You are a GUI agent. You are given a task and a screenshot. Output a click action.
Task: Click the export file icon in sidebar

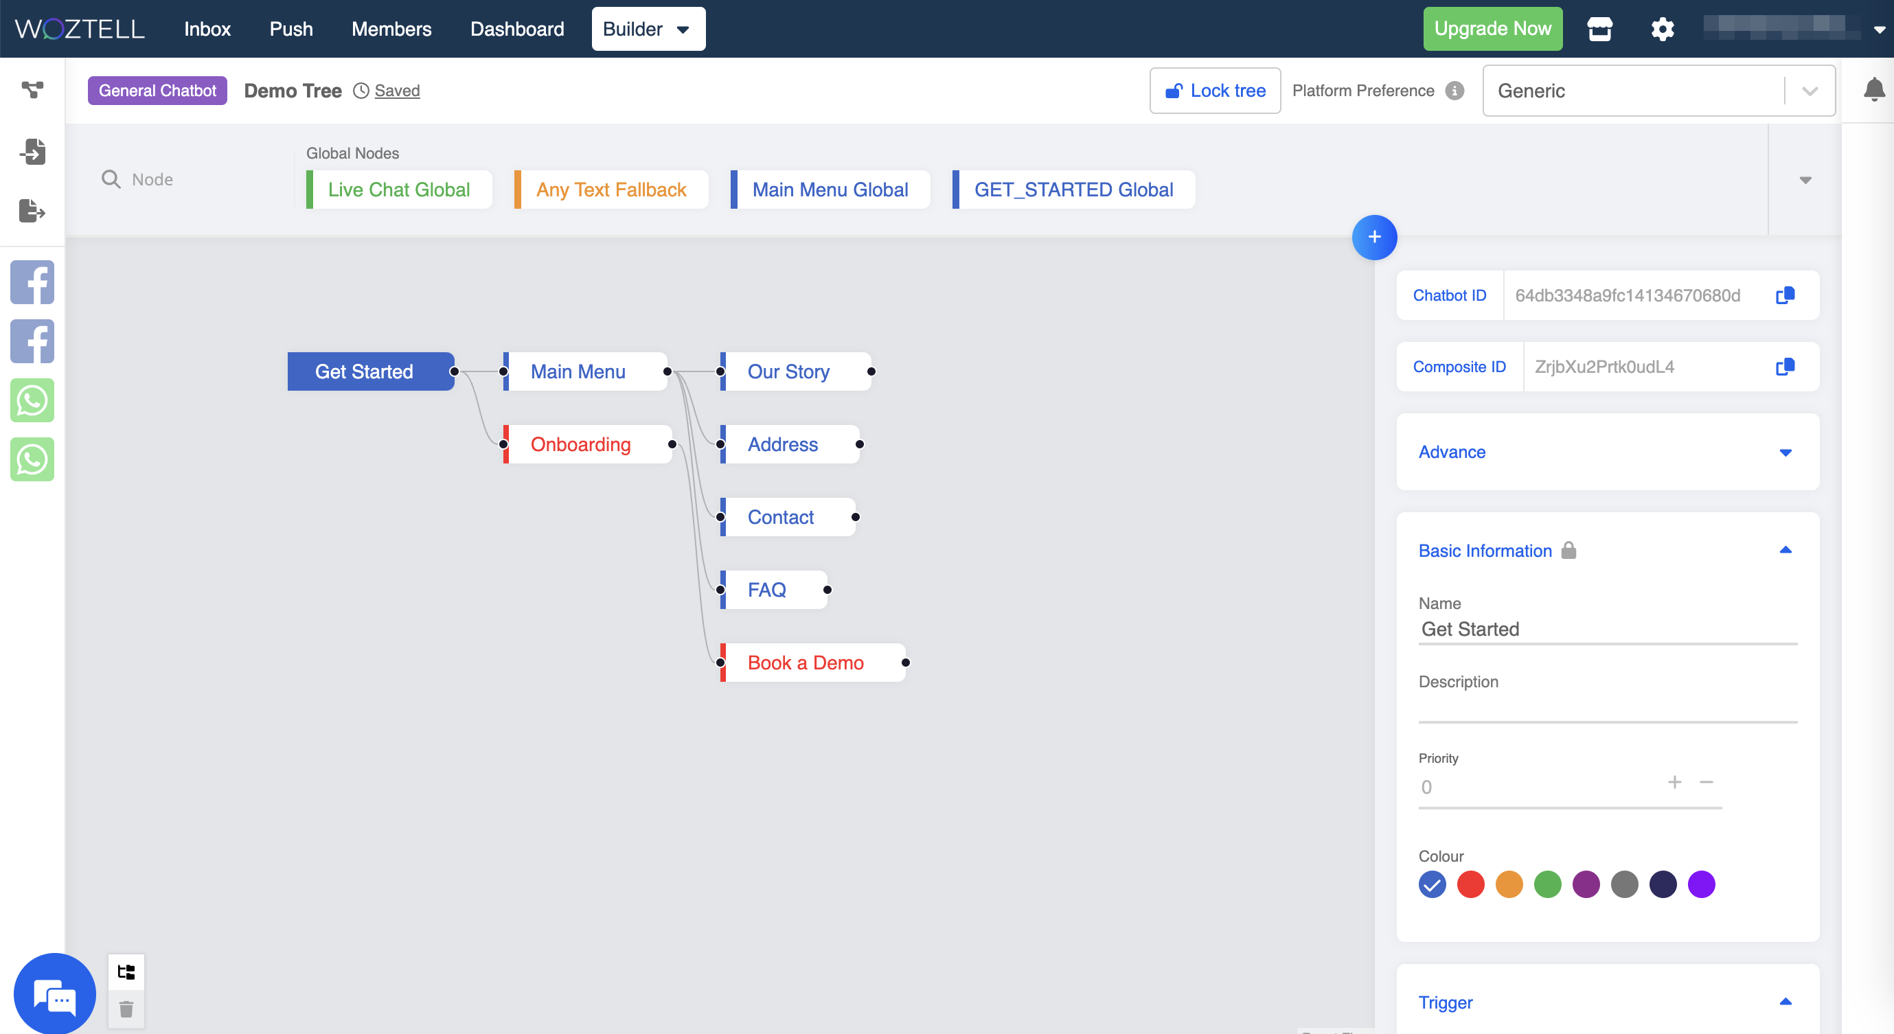(32, 211)
